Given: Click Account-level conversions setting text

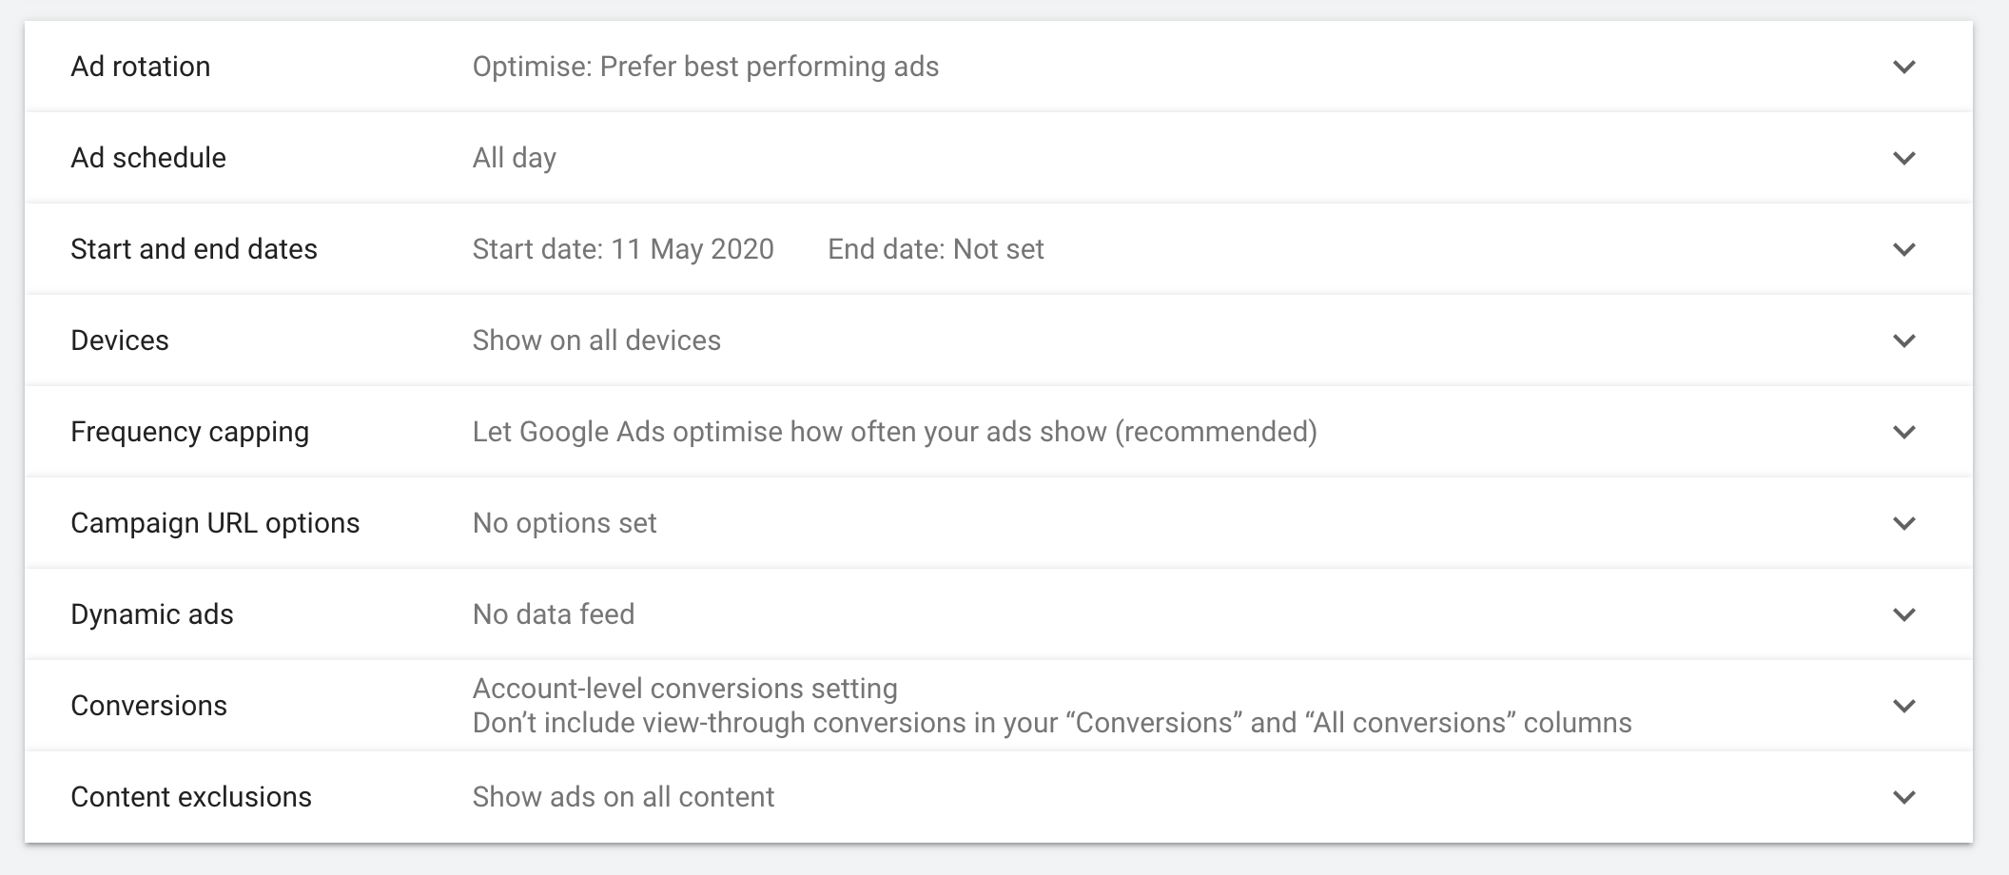Looking at the screenshot, I should pyautogui.click(x=685, y=687).
